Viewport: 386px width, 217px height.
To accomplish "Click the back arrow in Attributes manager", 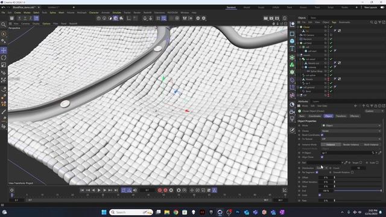I will pyautogui.click(x=355, y=106).
